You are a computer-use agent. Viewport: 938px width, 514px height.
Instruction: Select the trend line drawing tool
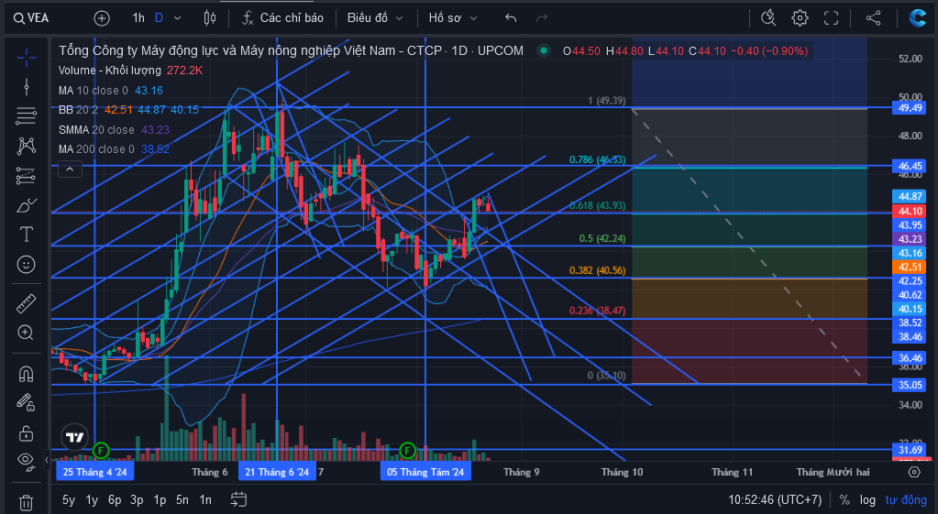tap(26, 87)
